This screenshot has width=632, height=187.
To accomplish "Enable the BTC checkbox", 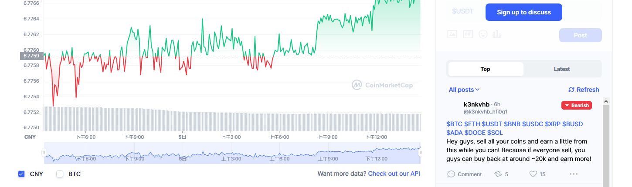I will click(60, 174).
